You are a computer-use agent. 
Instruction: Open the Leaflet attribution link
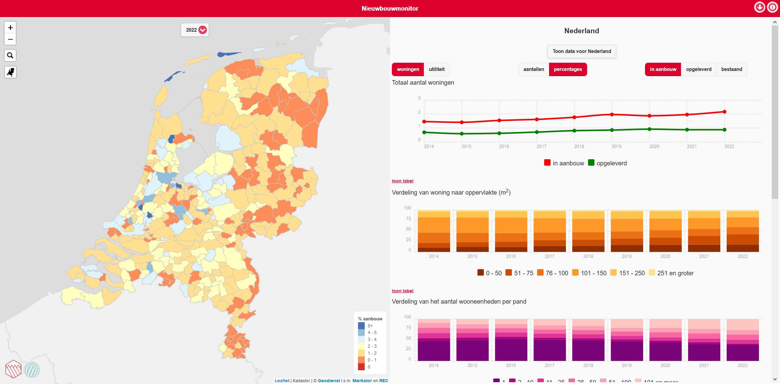tap(282, 381)
